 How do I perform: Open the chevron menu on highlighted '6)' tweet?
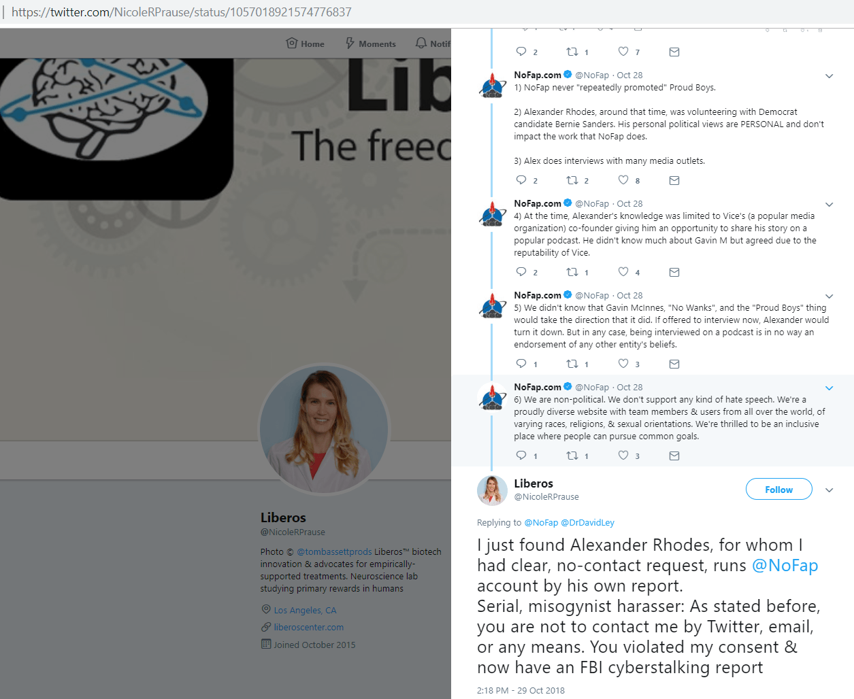tap(829, 388)
